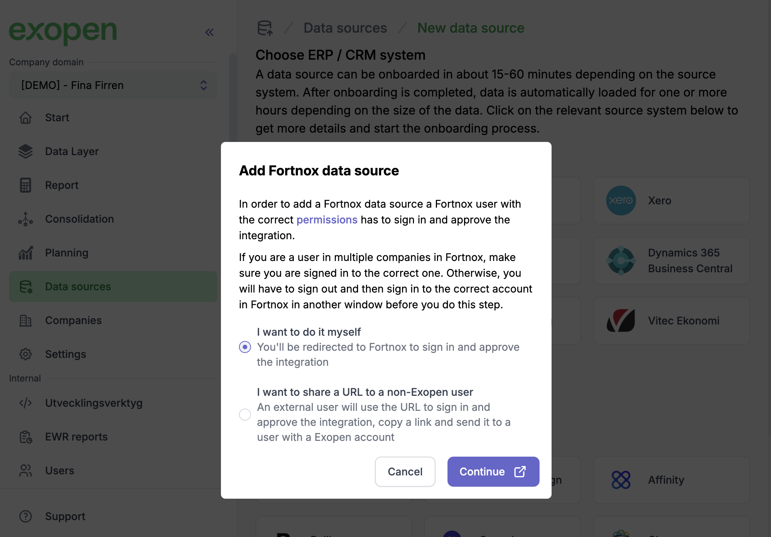This screenshot has height=537, width=771.
Task: Click the Consolidation icon in sidebar
Action: point(26,219)
